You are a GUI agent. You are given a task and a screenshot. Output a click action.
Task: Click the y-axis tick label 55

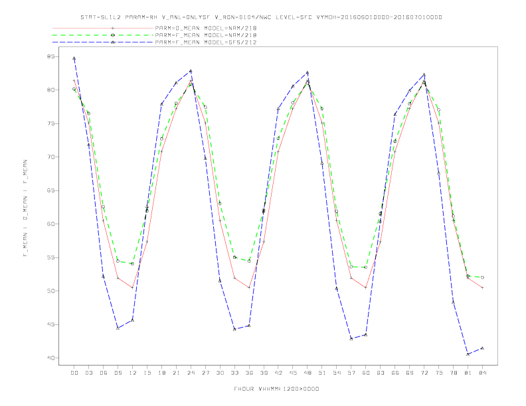pos(51,257)
